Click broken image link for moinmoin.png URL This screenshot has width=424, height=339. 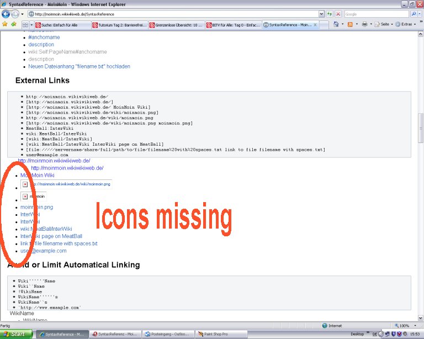(66, 184)
